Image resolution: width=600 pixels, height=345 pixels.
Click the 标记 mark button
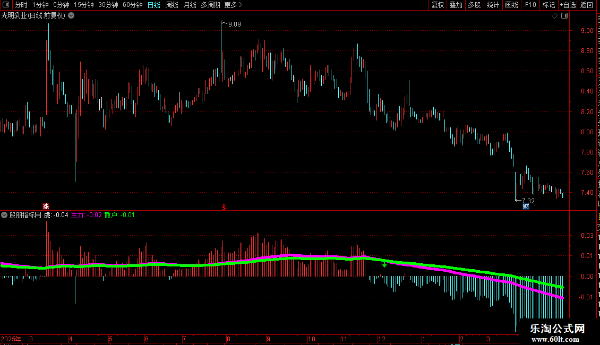548,5
